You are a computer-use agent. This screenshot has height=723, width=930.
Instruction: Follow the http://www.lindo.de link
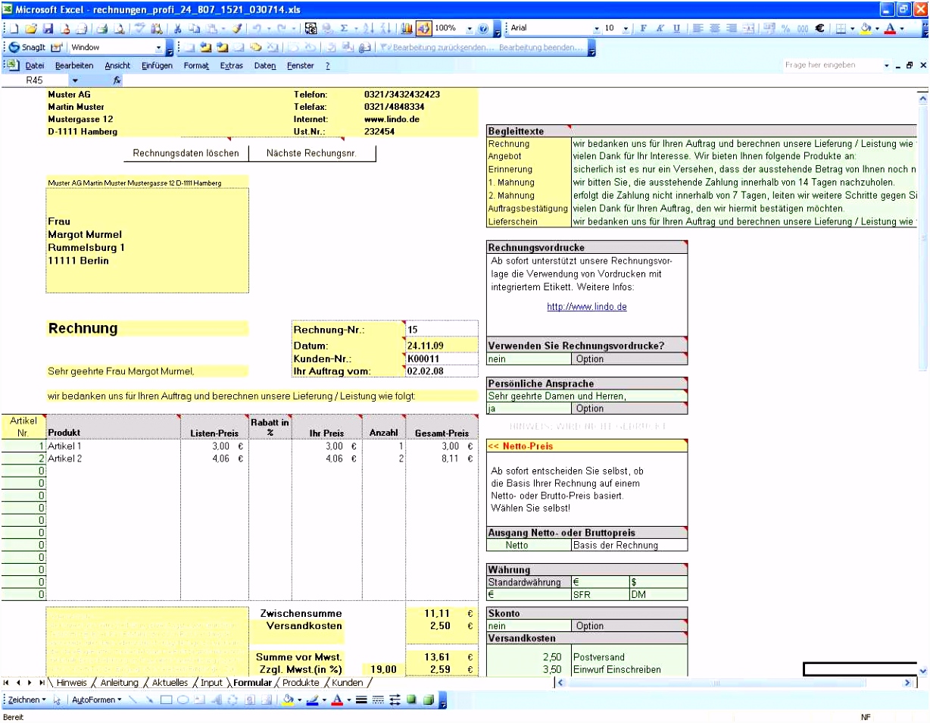pos(587,307)
